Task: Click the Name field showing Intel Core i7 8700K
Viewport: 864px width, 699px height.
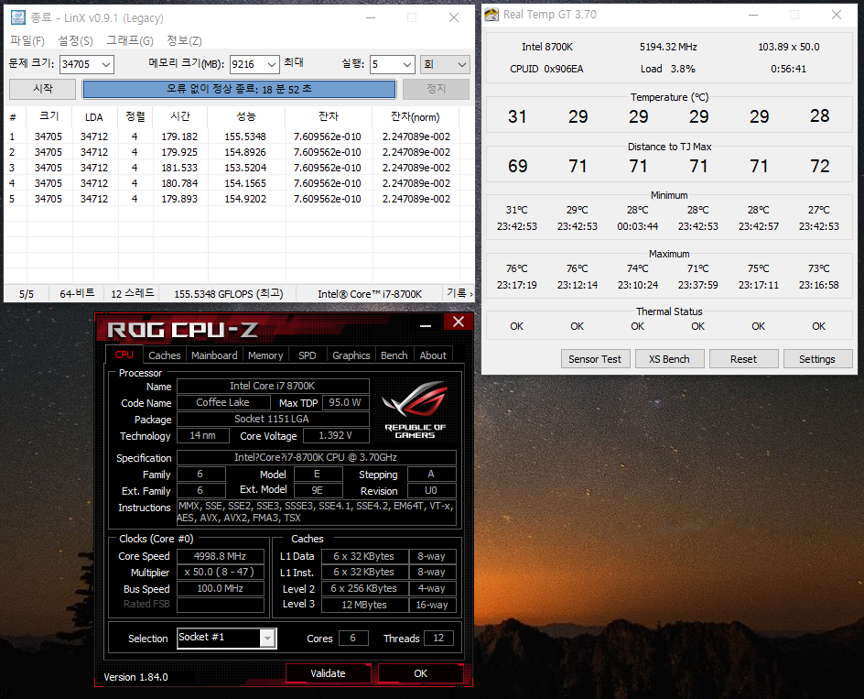Action: pos(273,386)
